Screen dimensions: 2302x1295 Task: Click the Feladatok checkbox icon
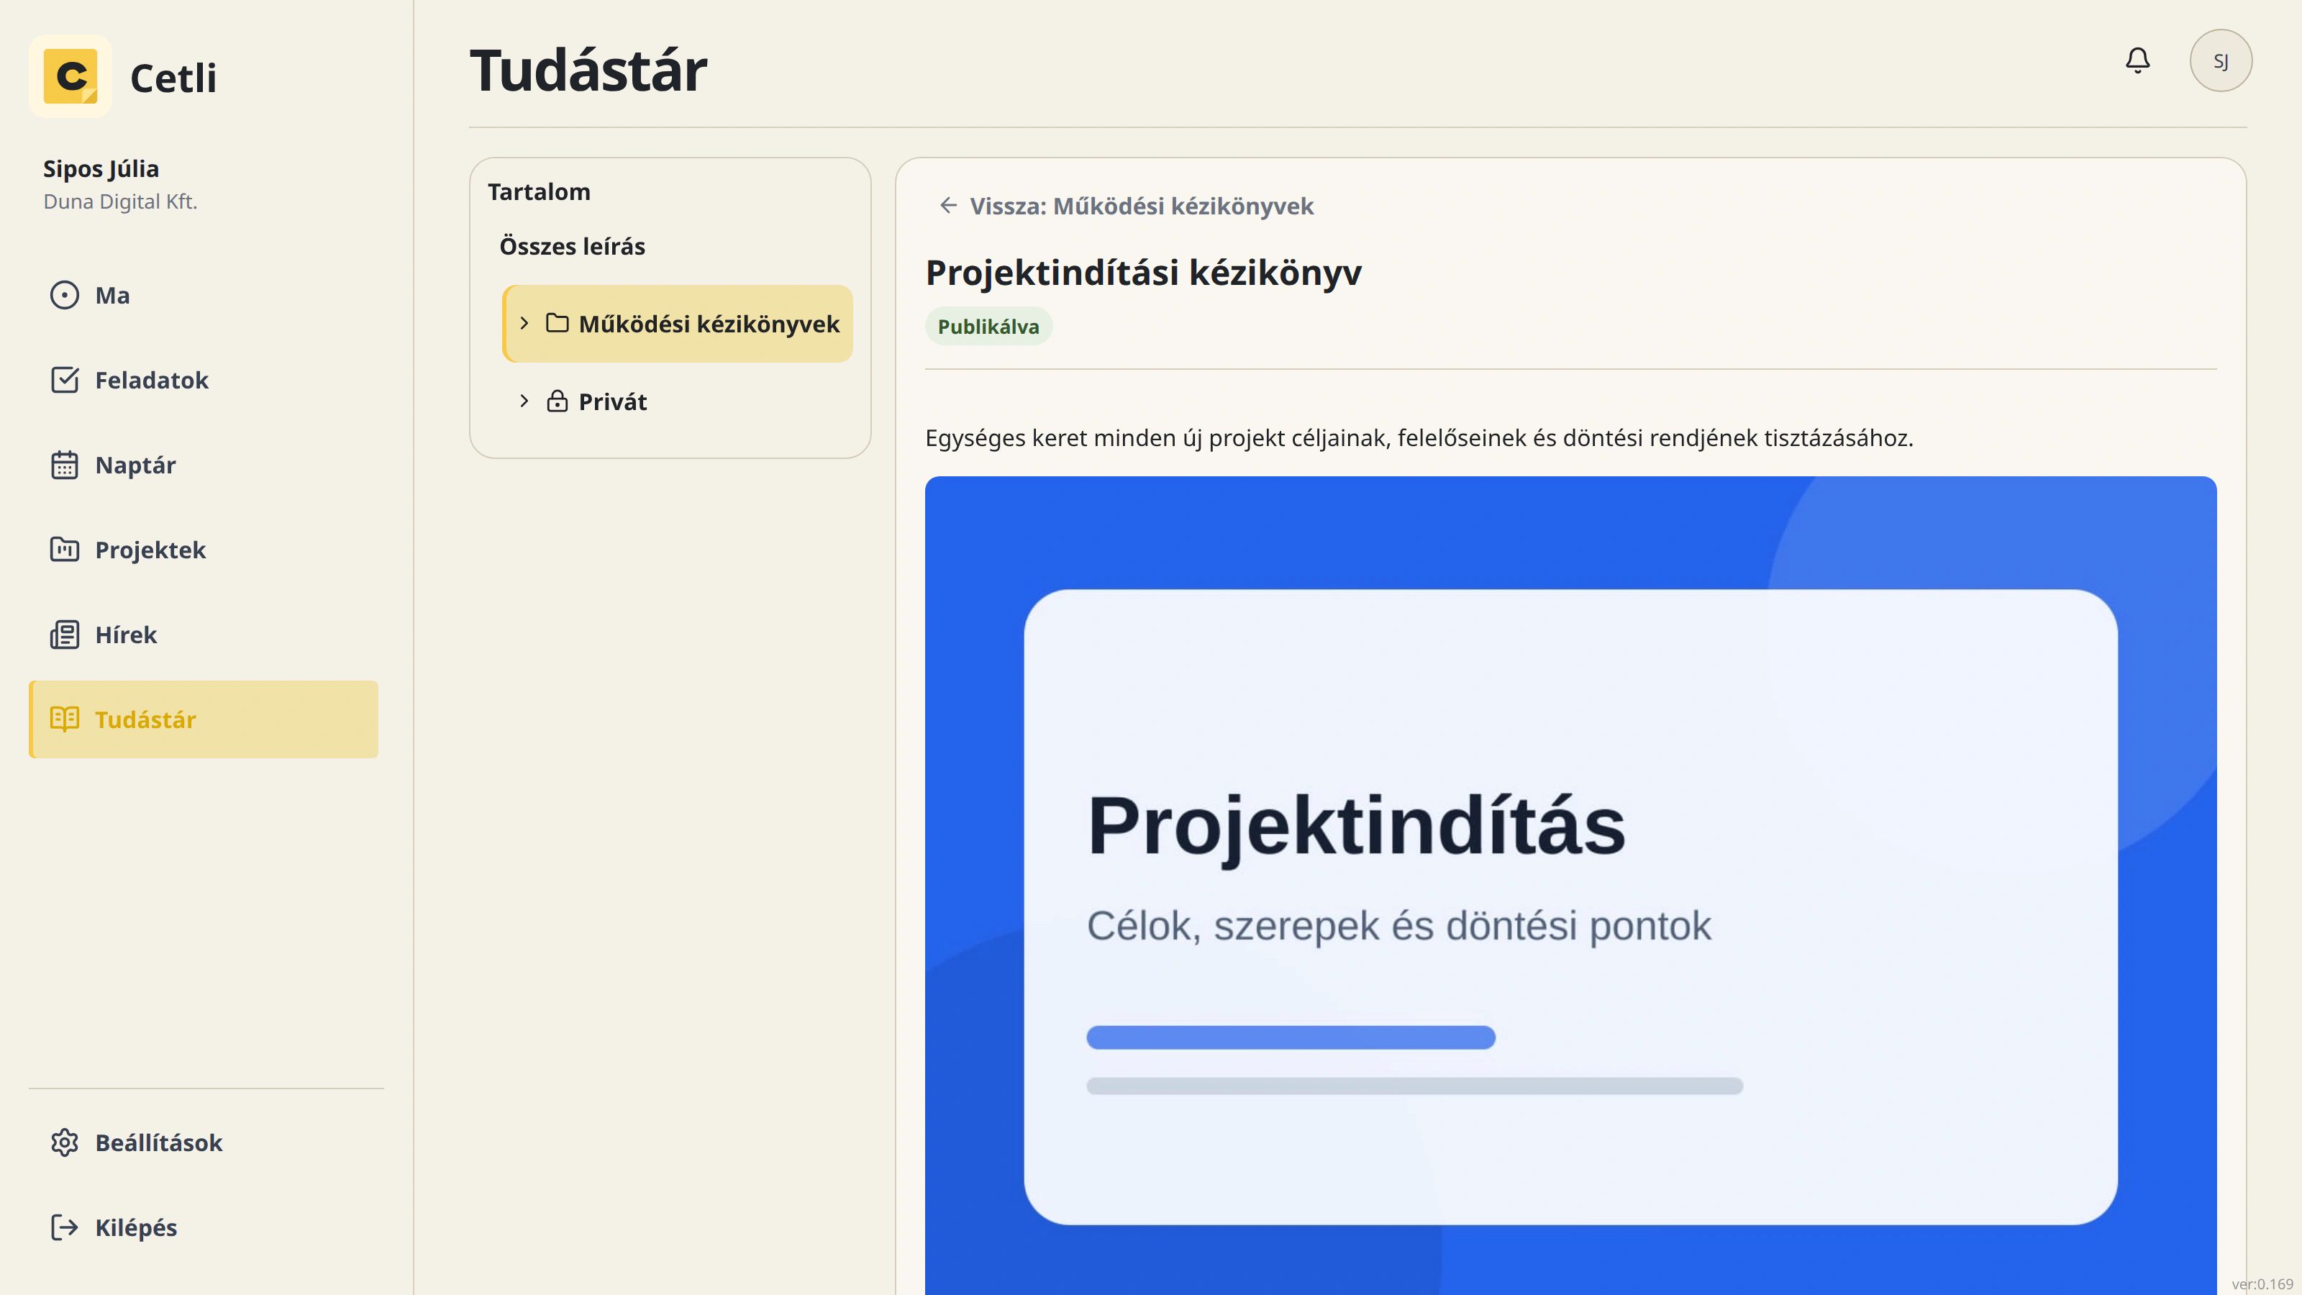[64, 381]
